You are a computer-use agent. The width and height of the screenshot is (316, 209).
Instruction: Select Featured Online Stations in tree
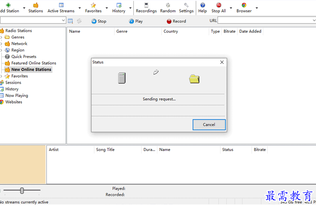tap(34, 63)
